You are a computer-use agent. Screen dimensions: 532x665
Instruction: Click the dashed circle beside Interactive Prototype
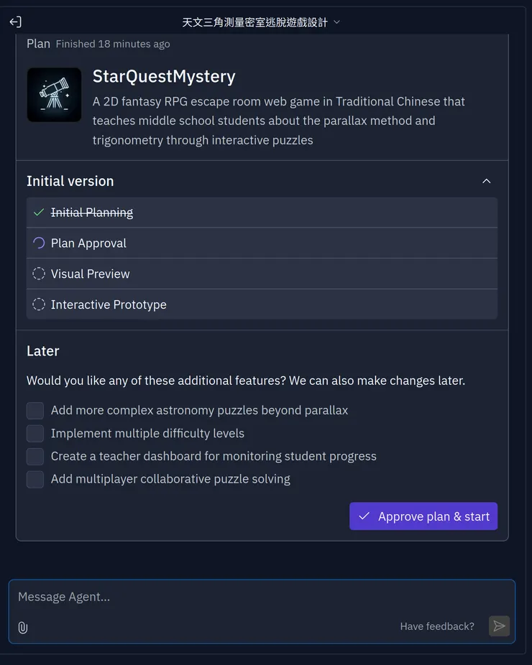tap(39, 304)
